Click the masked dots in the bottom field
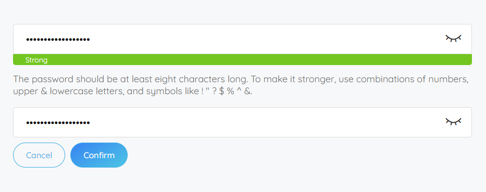The height and width of the screenshot is (192, 486). click(58, 123)
